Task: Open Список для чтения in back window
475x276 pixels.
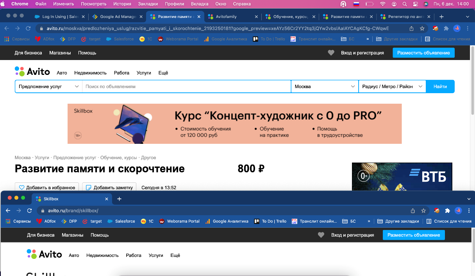Action: click(448, 39)
